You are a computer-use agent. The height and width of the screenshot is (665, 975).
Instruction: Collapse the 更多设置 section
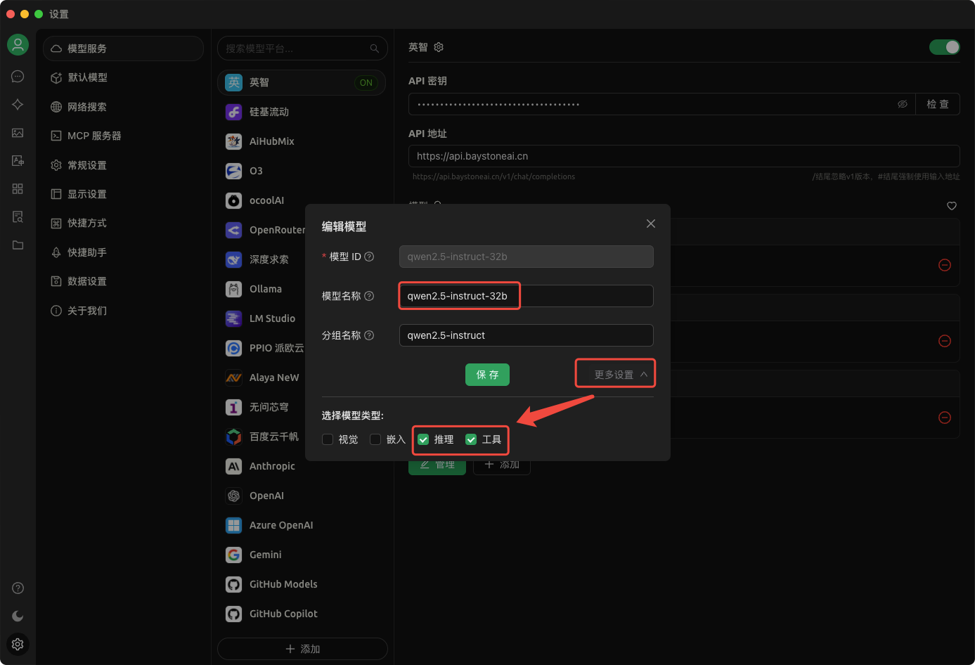click(x=621, y=375)
